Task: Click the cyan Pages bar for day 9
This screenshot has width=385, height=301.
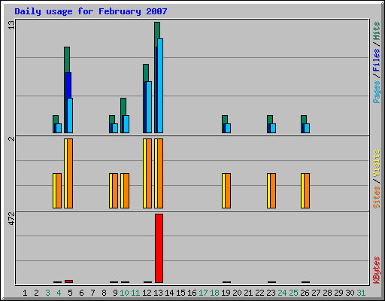Action: (115, 128)
